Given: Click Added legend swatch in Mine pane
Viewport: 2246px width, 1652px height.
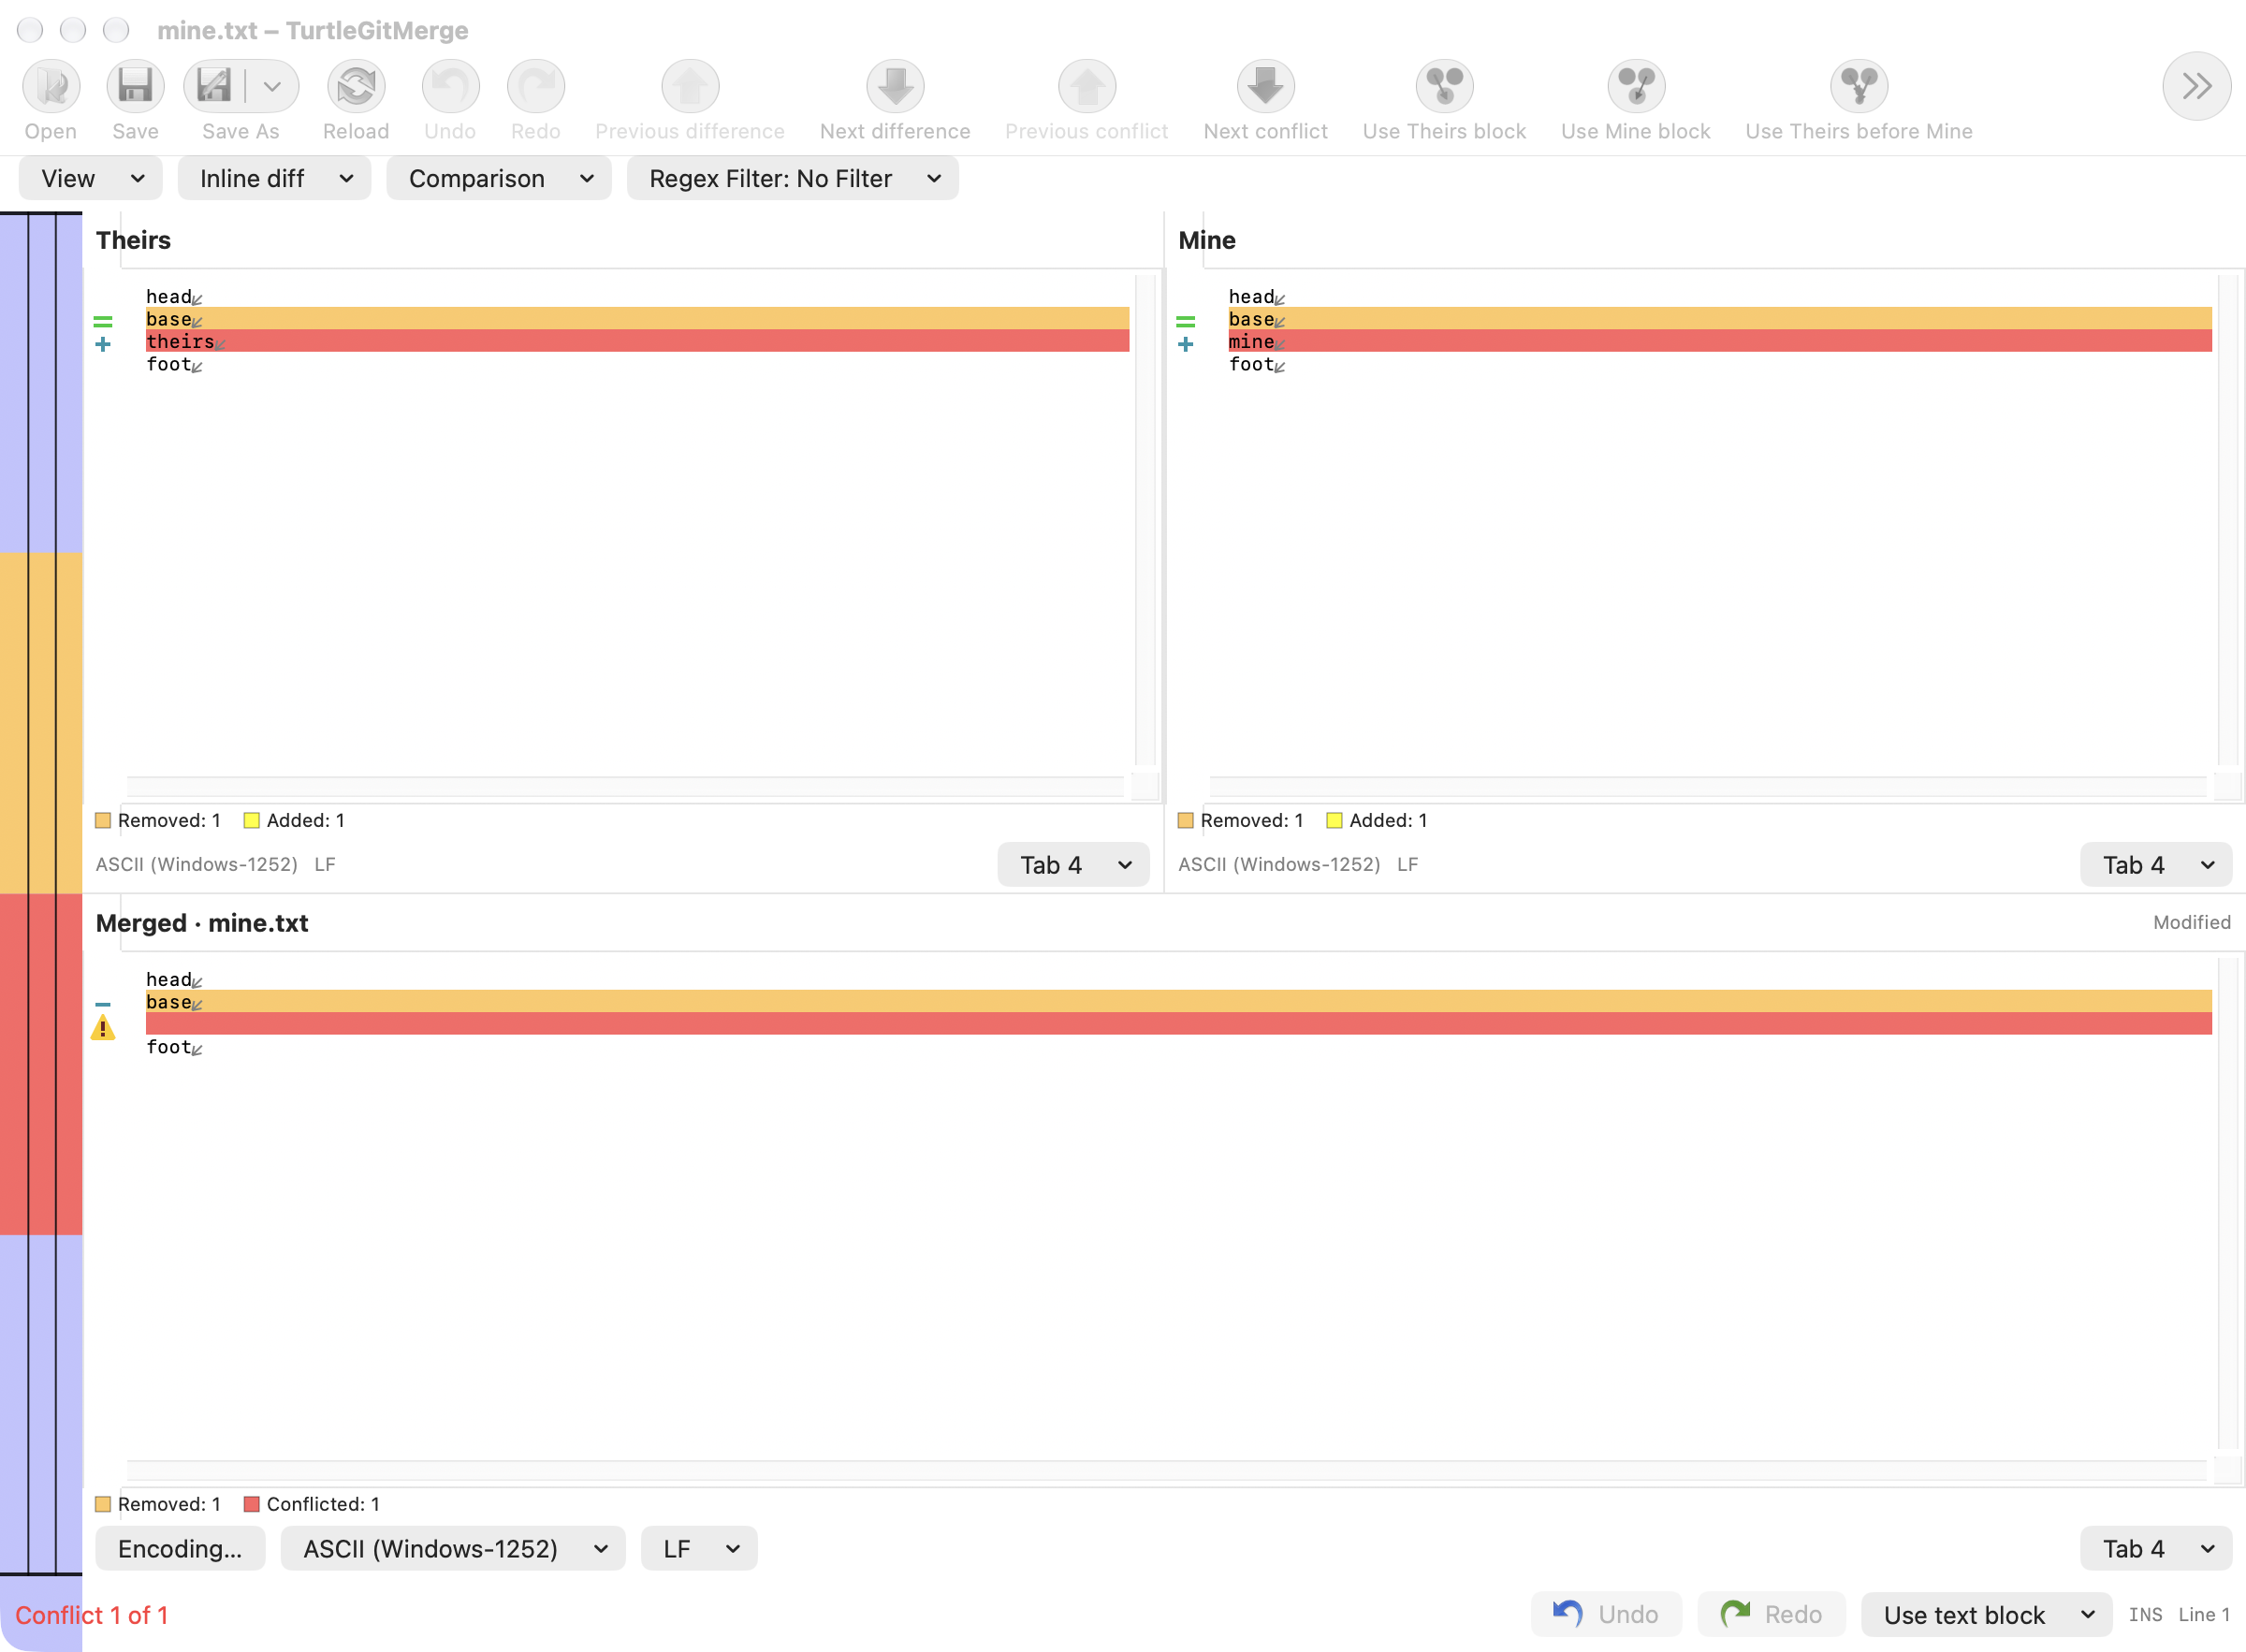Looking at the screenshot, I should click(x=1334, y=821).
